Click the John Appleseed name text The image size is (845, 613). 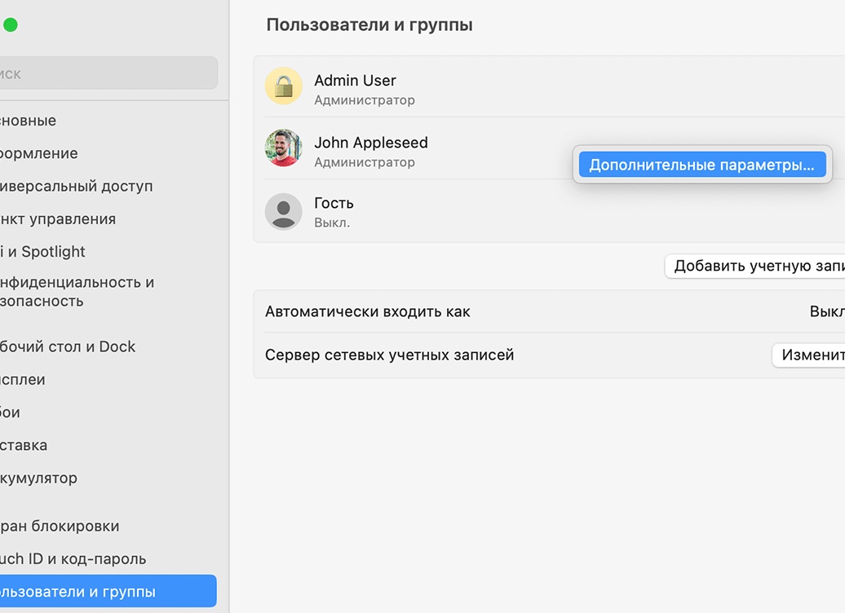[x=371, y=142]
